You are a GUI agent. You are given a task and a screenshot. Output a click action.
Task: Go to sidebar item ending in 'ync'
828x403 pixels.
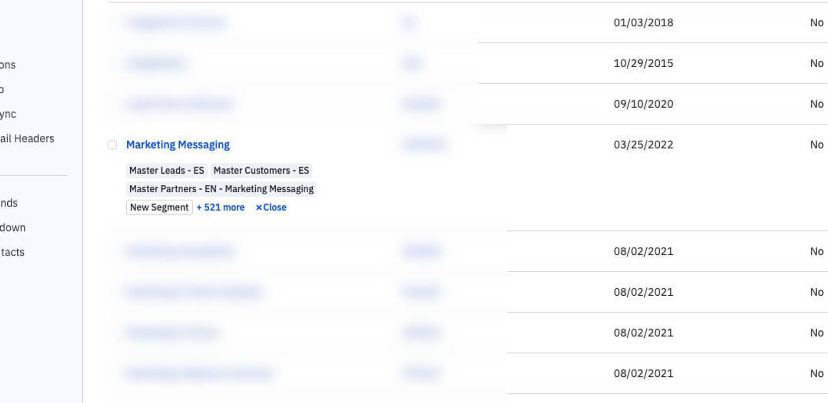[x=8, y=114]
